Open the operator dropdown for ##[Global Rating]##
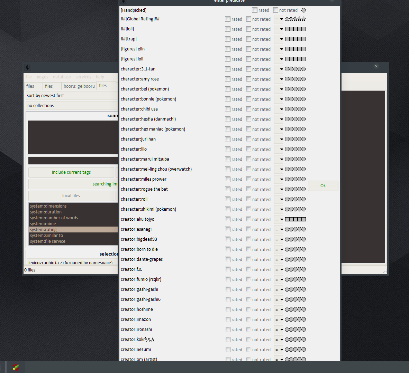 pyautogui.click(x=279, y=19)
